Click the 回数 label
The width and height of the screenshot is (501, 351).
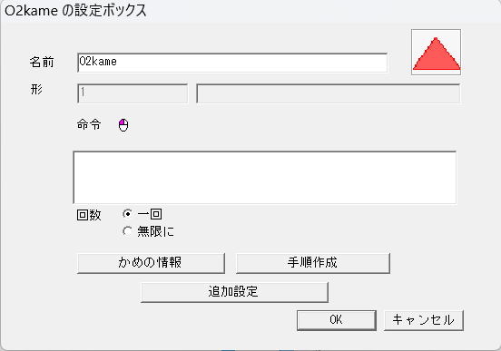pyautogui.click(x=89, y=215)
